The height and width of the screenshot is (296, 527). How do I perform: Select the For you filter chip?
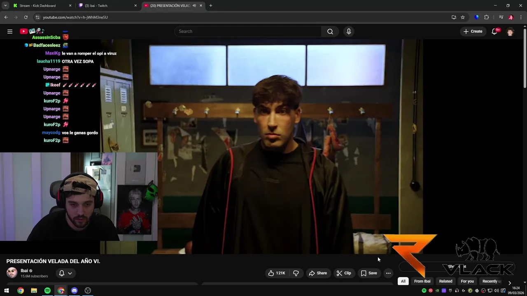pos(467,281)
